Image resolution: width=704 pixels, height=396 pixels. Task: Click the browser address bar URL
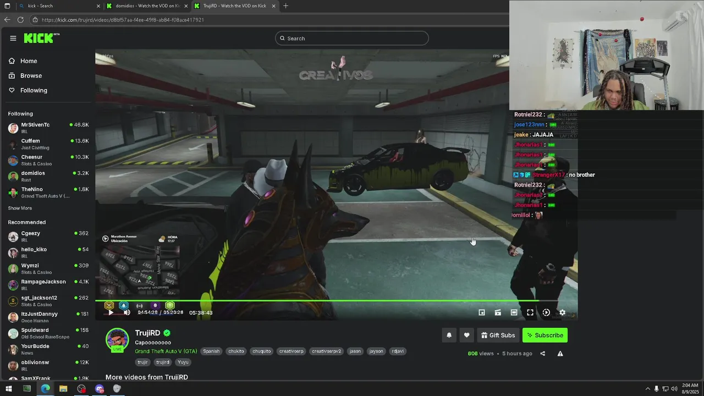123,20
